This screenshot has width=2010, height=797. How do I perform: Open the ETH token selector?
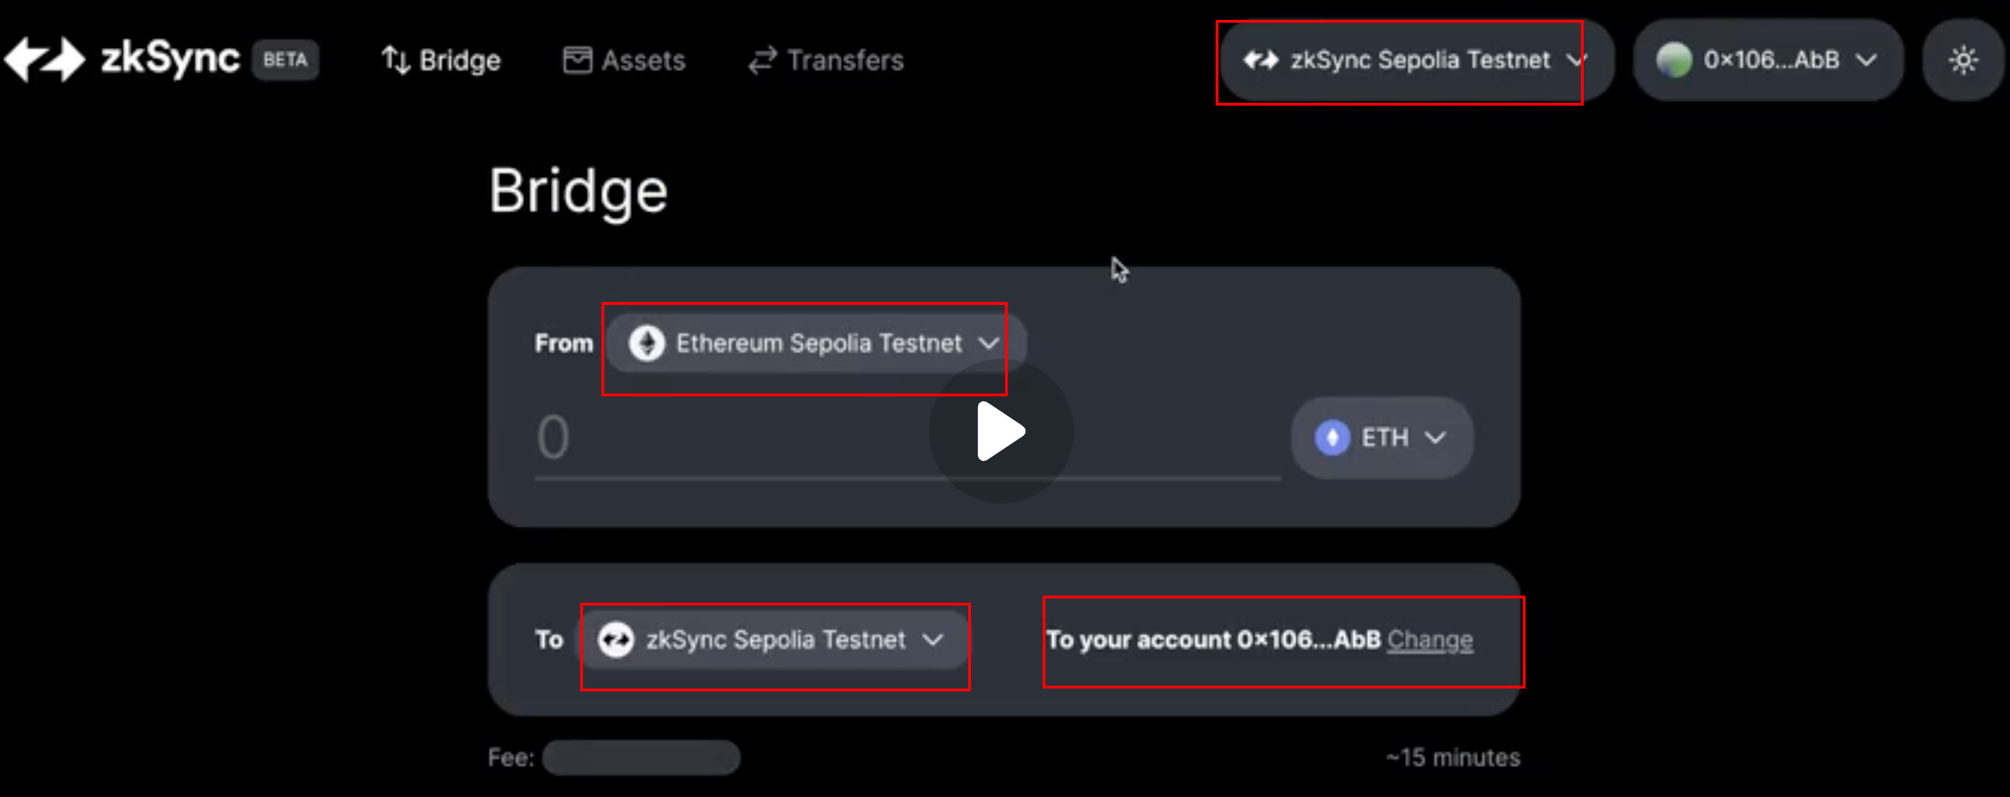[x=1382, y=437]
